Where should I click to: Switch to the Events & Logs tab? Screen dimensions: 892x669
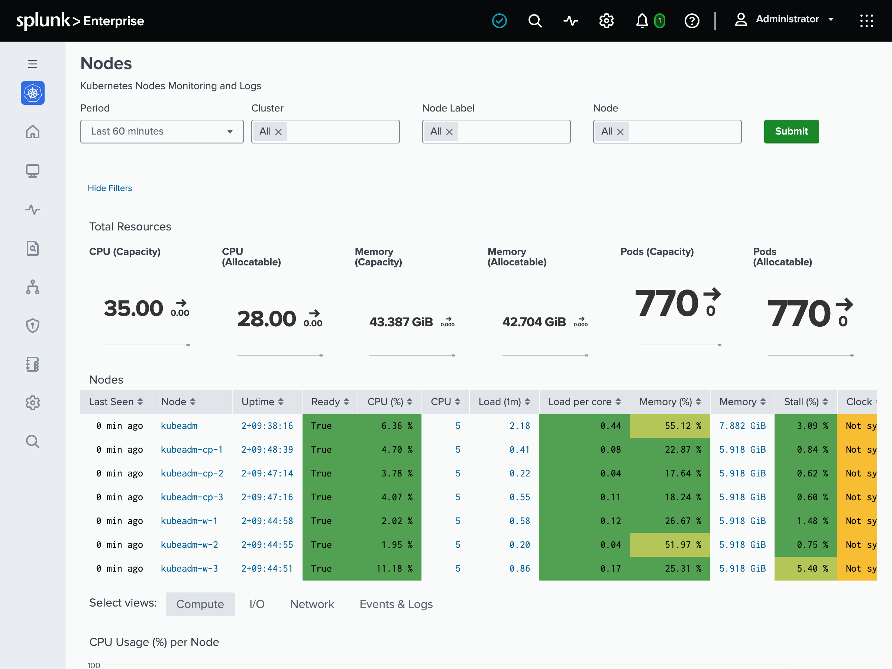(x=396, y=604)
